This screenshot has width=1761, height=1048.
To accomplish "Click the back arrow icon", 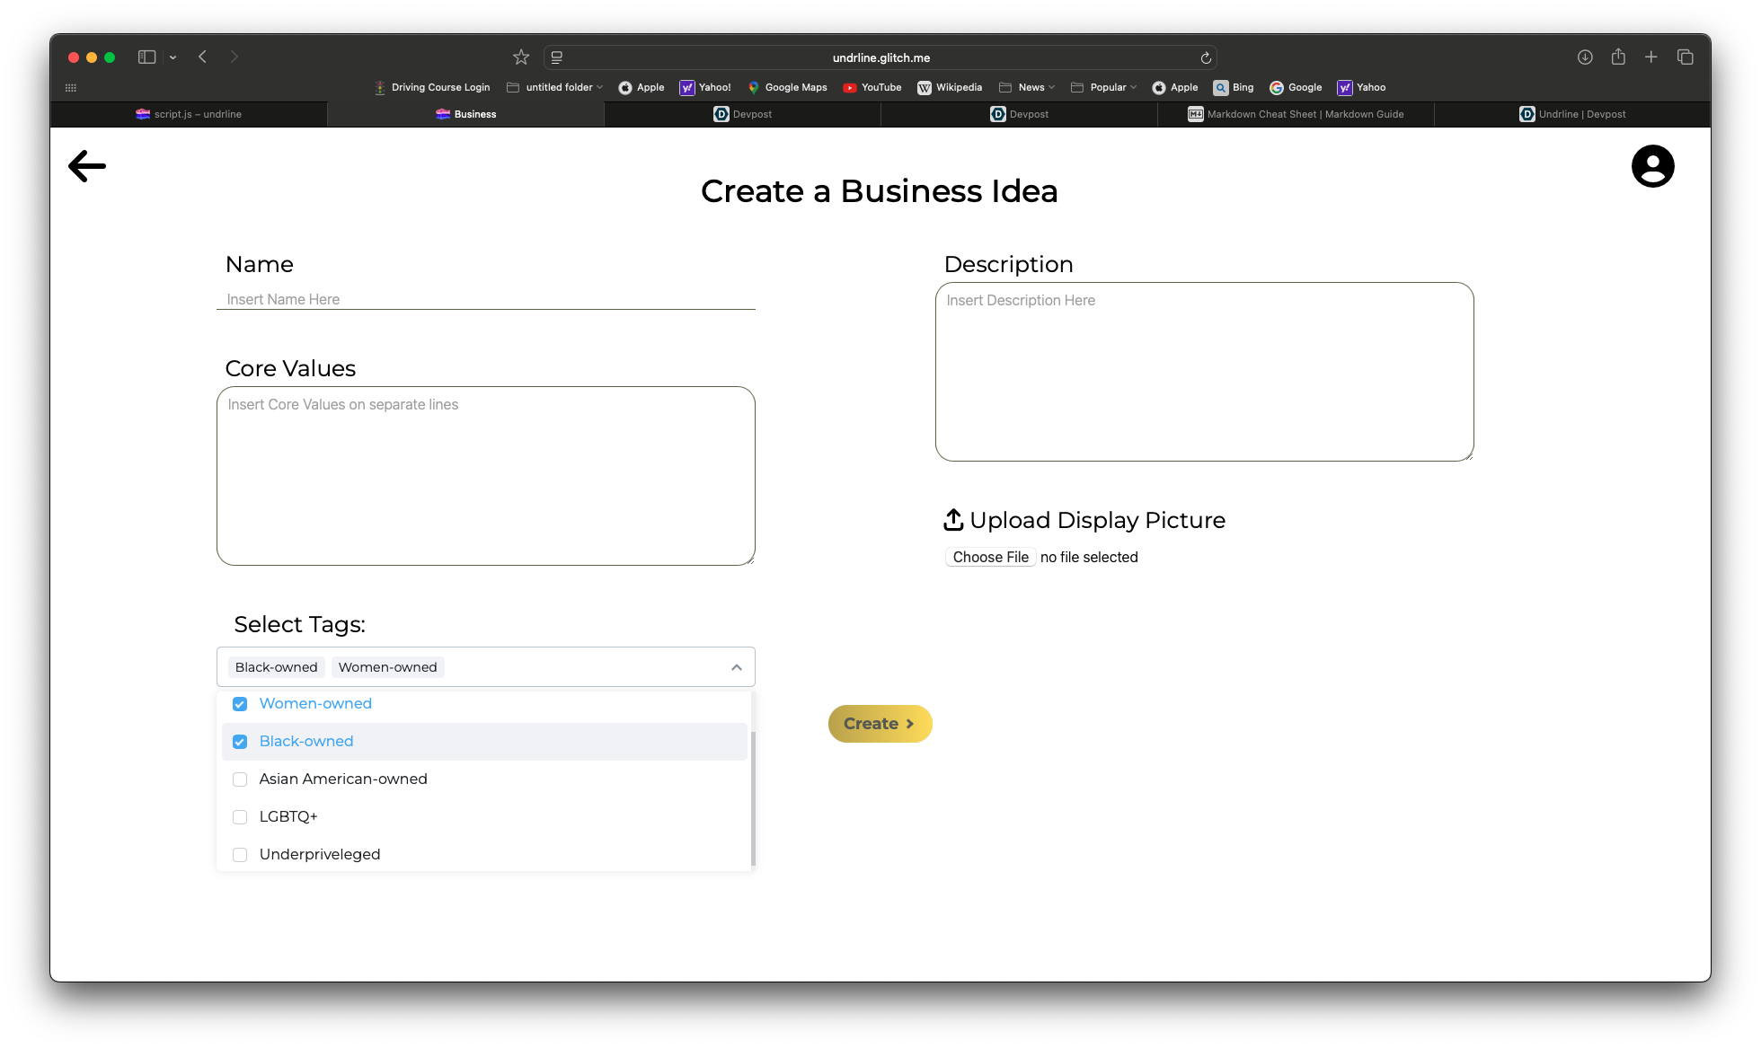I will tap(87, 166).
